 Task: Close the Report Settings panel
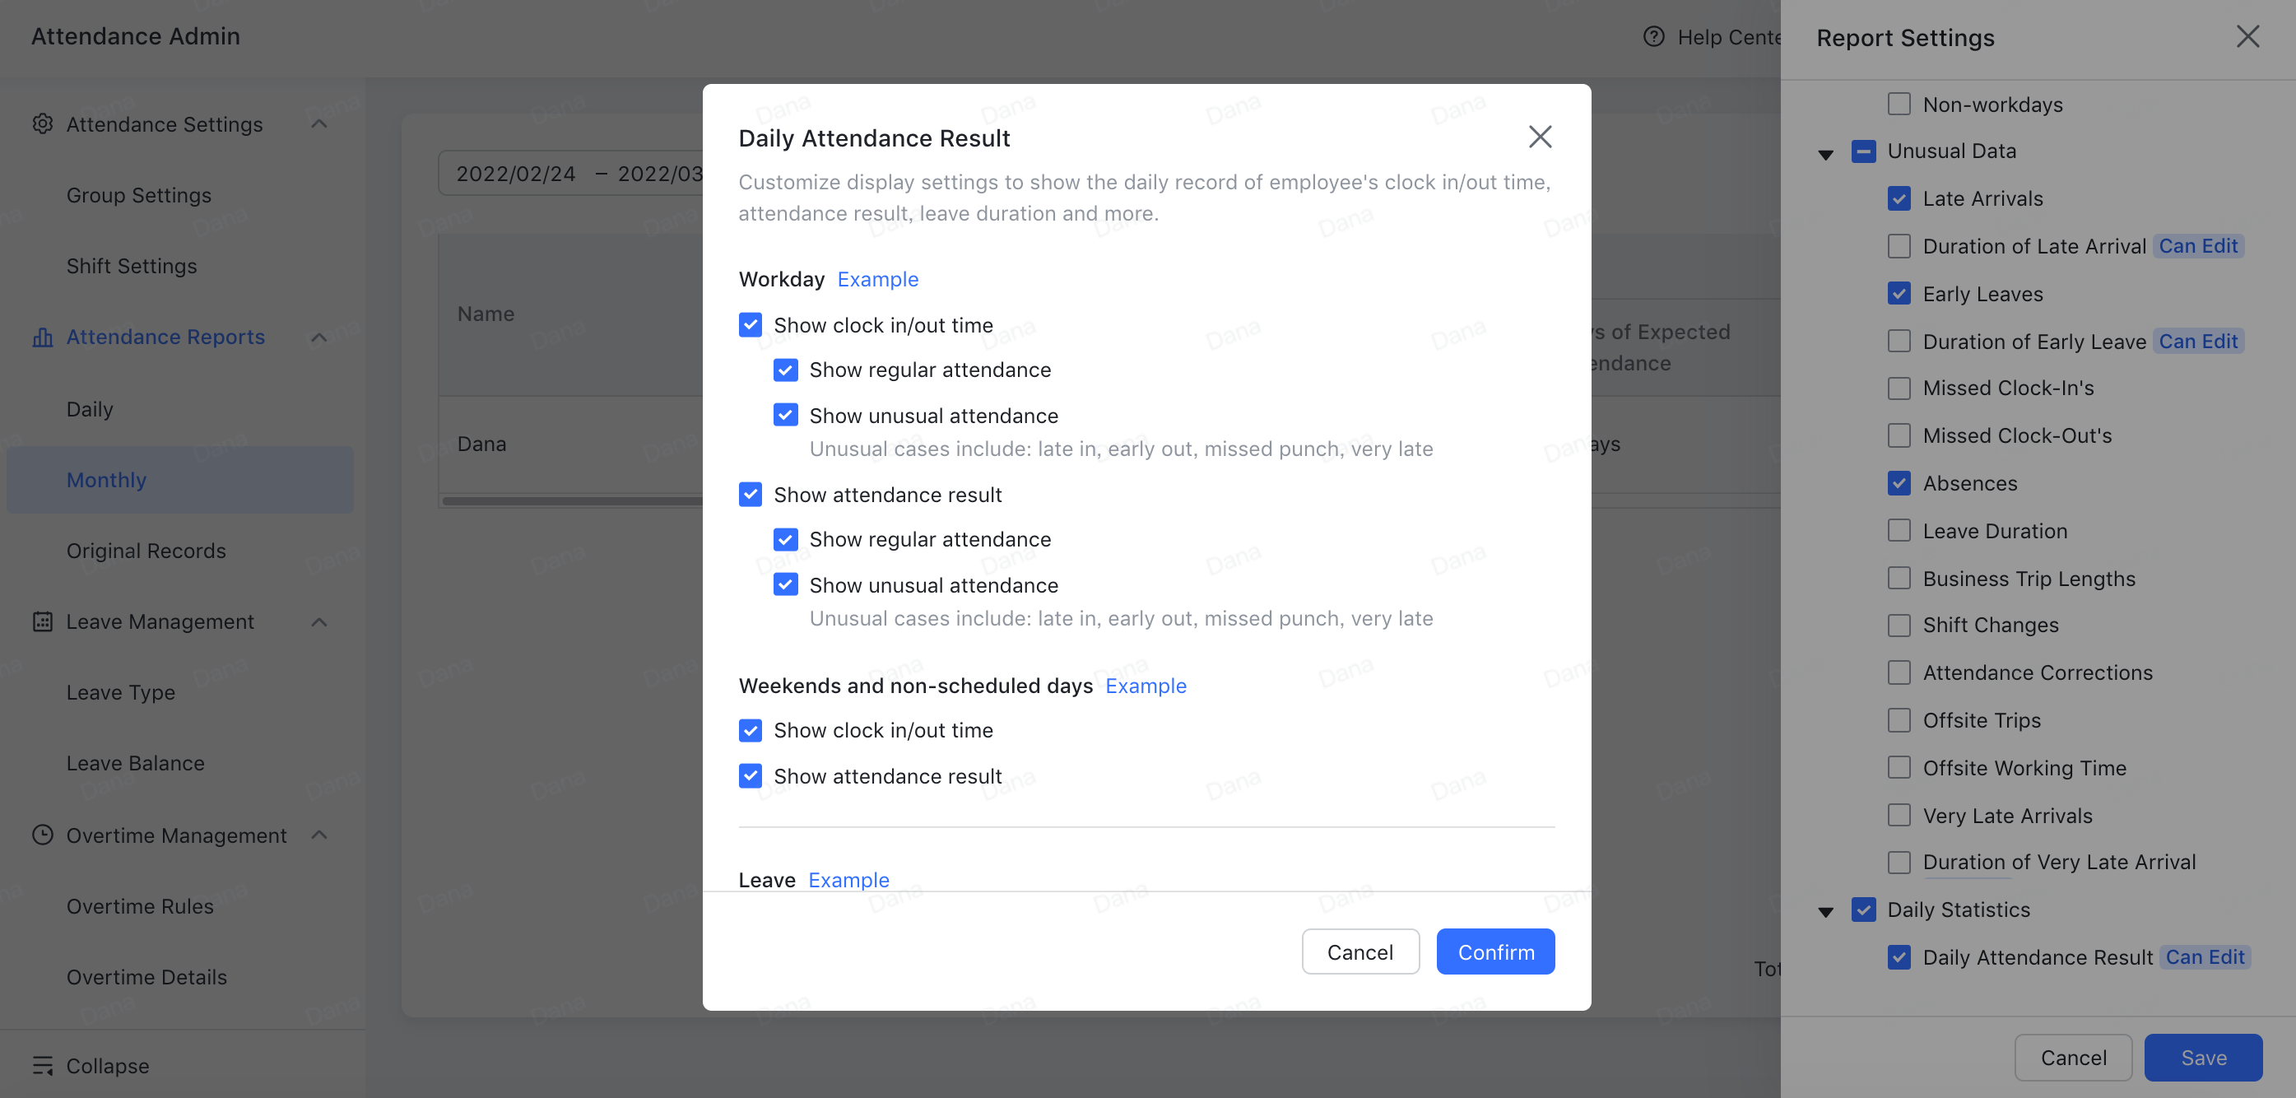click(2247, 36)
